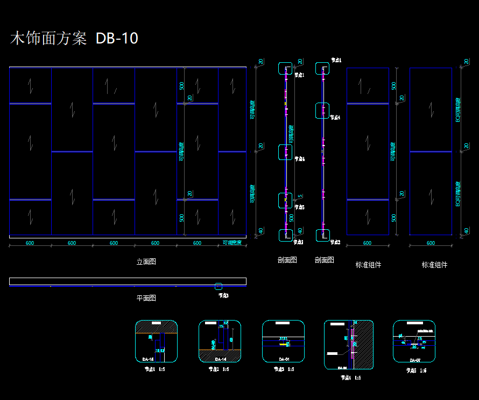Select 节点1 label above the second section

[336, 60]
